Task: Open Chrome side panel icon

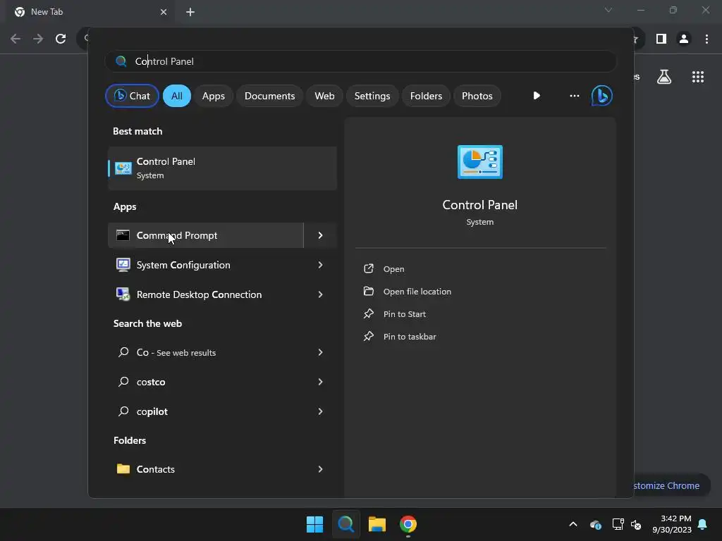Action: [661, 39]
